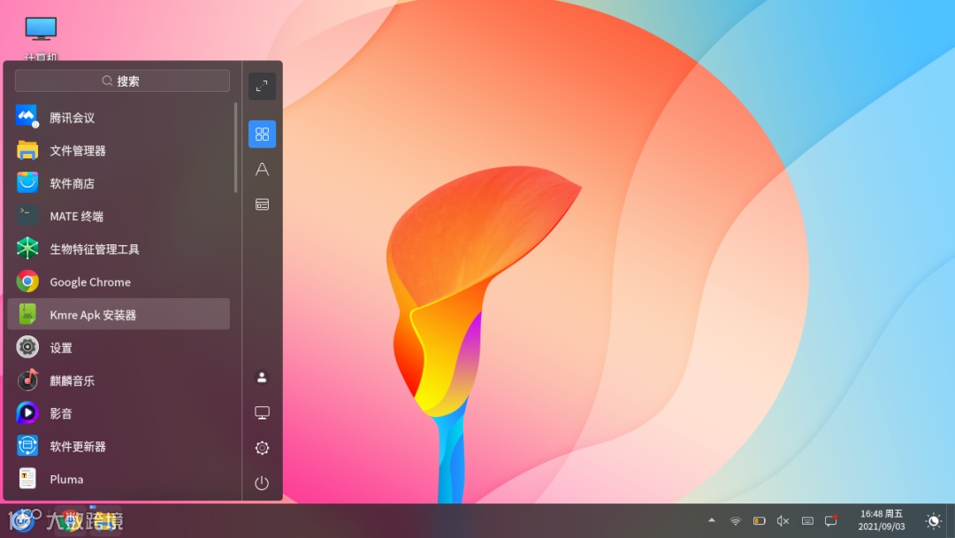Open clock showing 16:48 周五

(x=882, y=520)
